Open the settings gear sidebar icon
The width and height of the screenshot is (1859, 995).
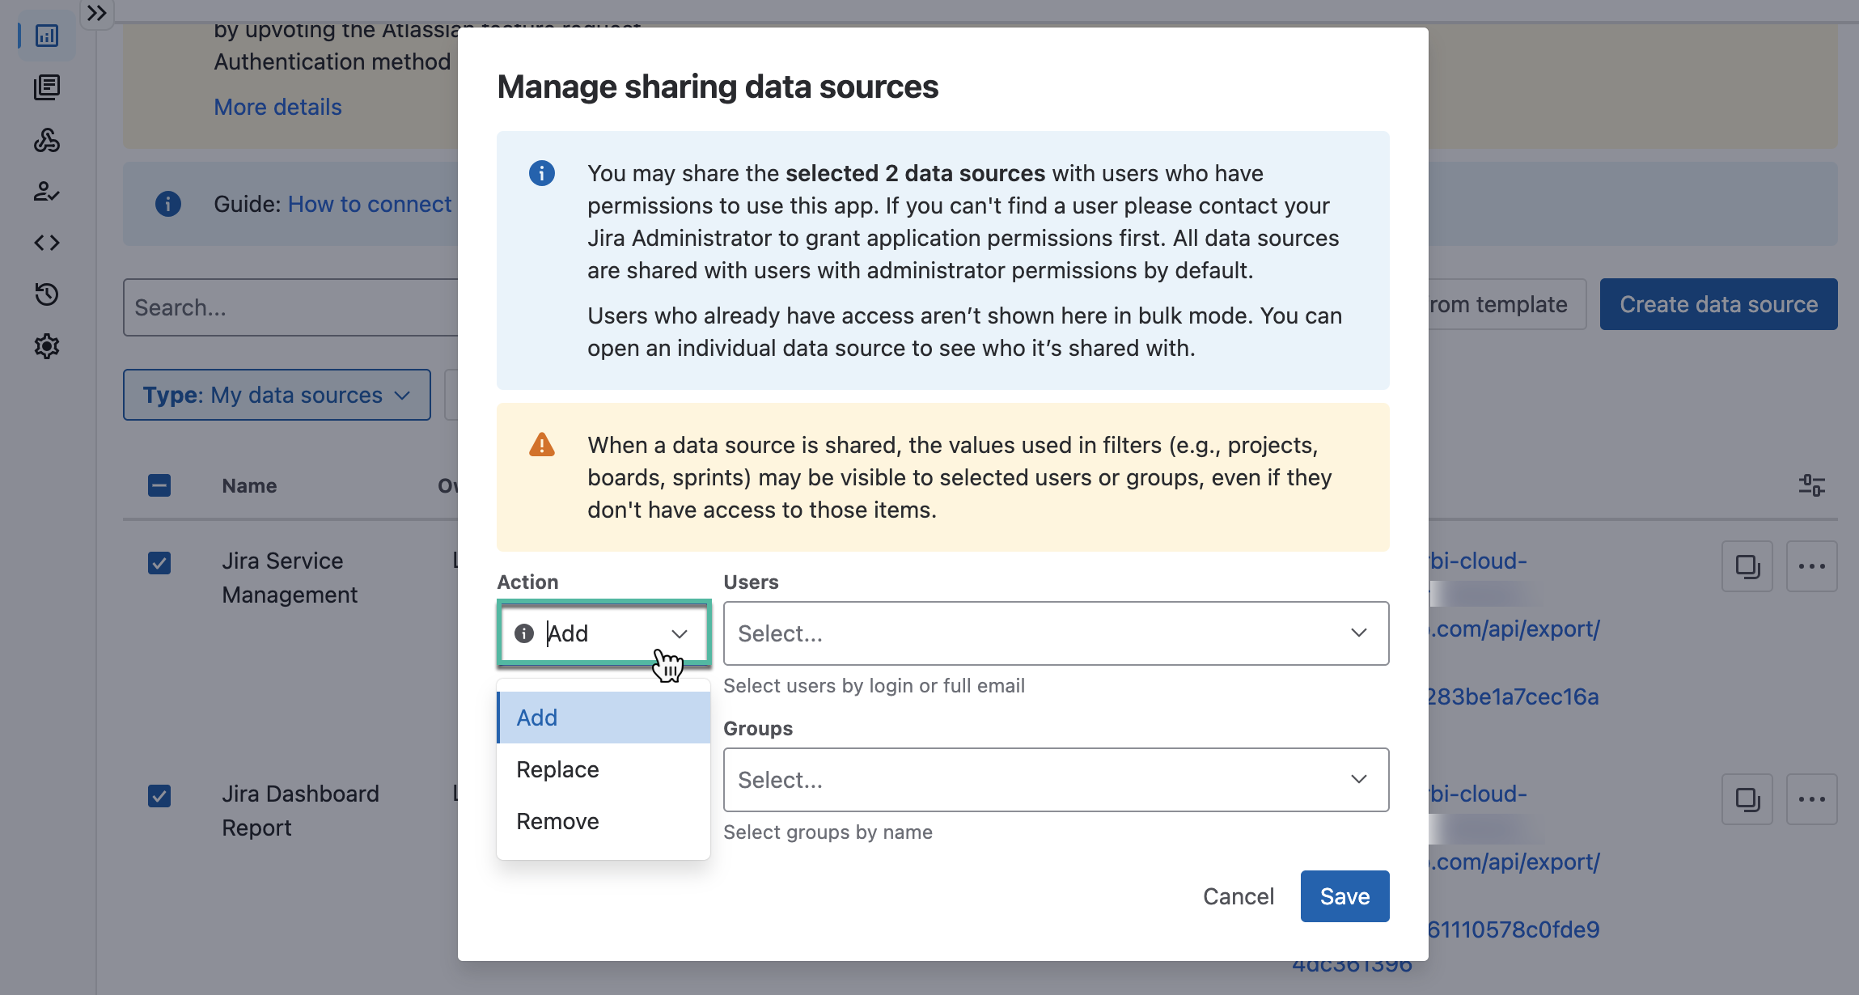[x=47, y=346]
